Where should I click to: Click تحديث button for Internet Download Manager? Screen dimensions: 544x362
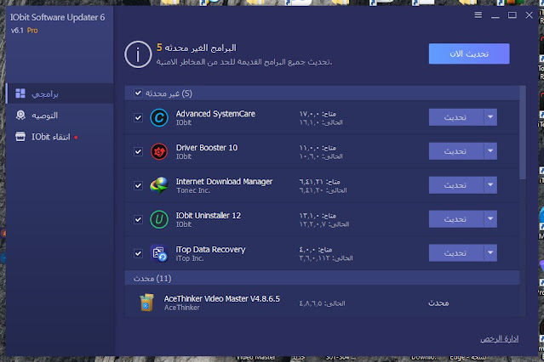pyautogui.click(x=456, y=185)
